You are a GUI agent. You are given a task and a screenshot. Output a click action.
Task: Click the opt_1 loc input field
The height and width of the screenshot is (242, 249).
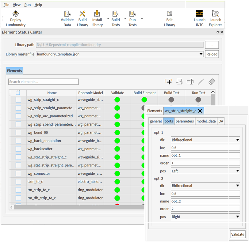pyautogui.click(x=205, y=148)
